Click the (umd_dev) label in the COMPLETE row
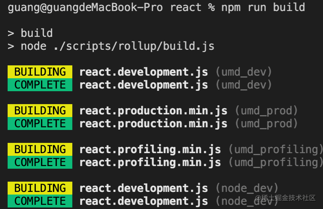This screenshot has width=323, height=209. click(x=244, y=85)
